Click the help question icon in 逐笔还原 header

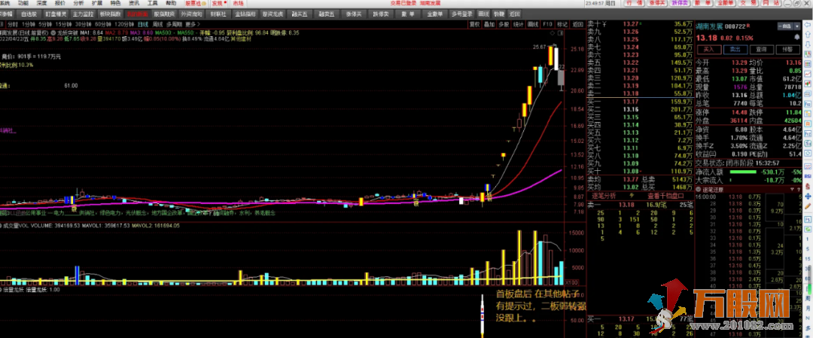(797, 190)
